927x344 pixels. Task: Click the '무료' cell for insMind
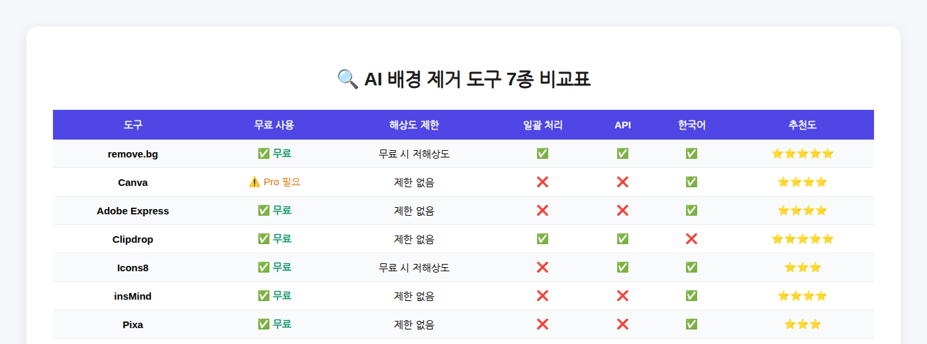click(x=274, y=296)
